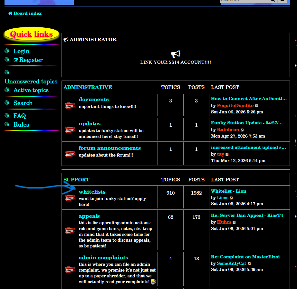Open the sidebar Search link
The width and height of the screenshot is (297, 289).
click(23, 103)
